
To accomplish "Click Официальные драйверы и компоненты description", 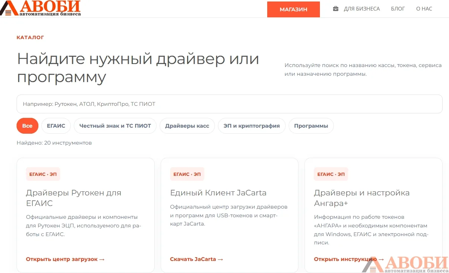I will tap(83, 226).
